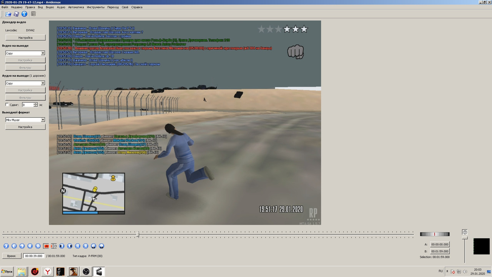
Task: Open the calculator icon in the toolbar
Action: (x=33, y=14)
